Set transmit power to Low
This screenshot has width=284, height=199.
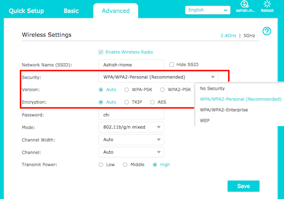coord(101,164)
